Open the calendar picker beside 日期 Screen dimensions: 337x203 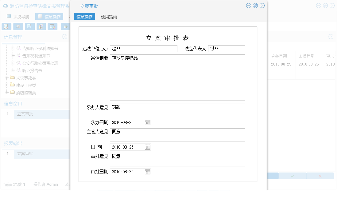[x=147, y=147]
